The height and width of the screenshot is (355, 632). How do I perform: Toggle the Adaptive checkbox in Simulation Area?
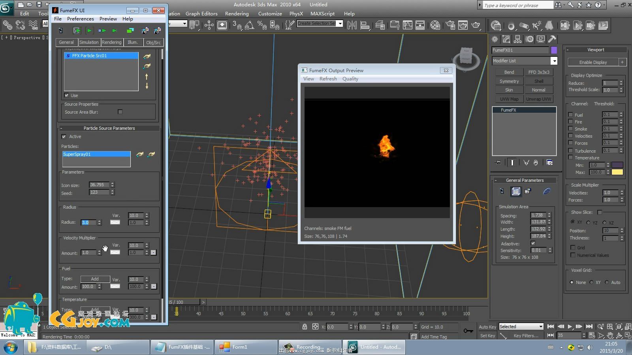533,243
